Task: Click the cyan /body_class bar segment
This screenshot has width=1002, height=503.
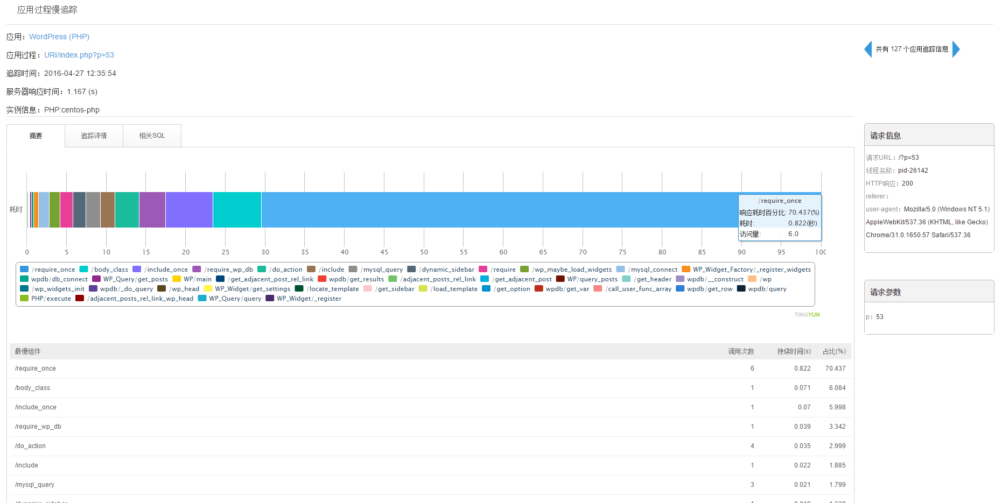Action: [x=237, y=210]
